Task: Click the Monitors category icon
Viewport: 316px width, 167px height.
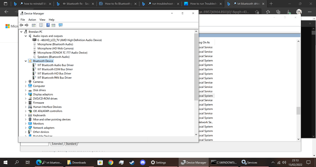Action: (30, 124)
